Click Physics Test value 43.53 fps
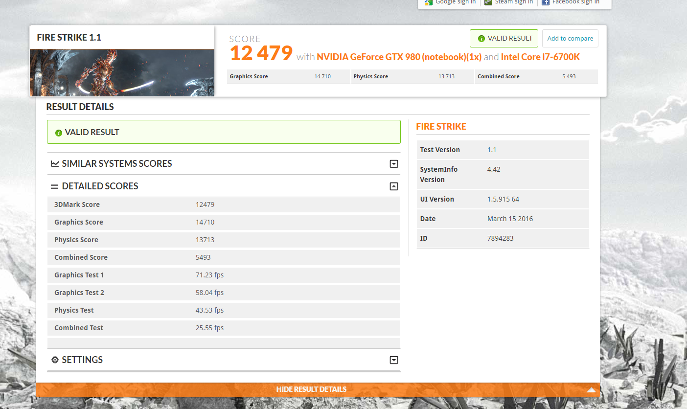The height and width of the screenshot is (409, 687). pyautogui.click(x=209, y=310)
